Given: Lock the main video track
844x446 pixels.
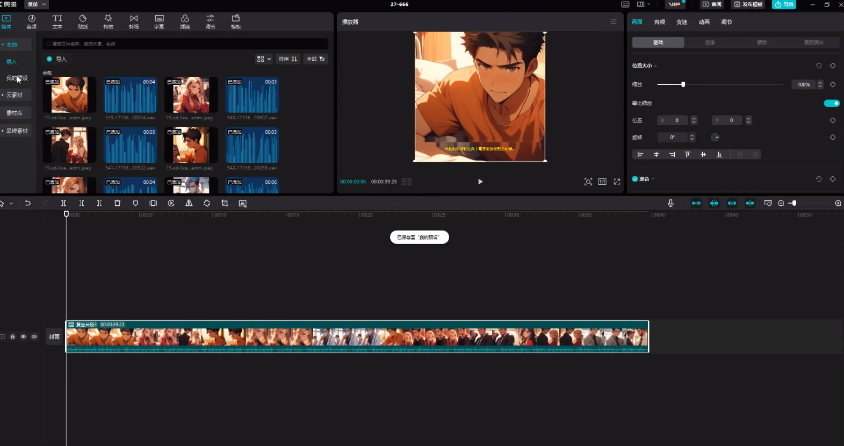Looking at the screenshot, I should (x=12, y=336).
